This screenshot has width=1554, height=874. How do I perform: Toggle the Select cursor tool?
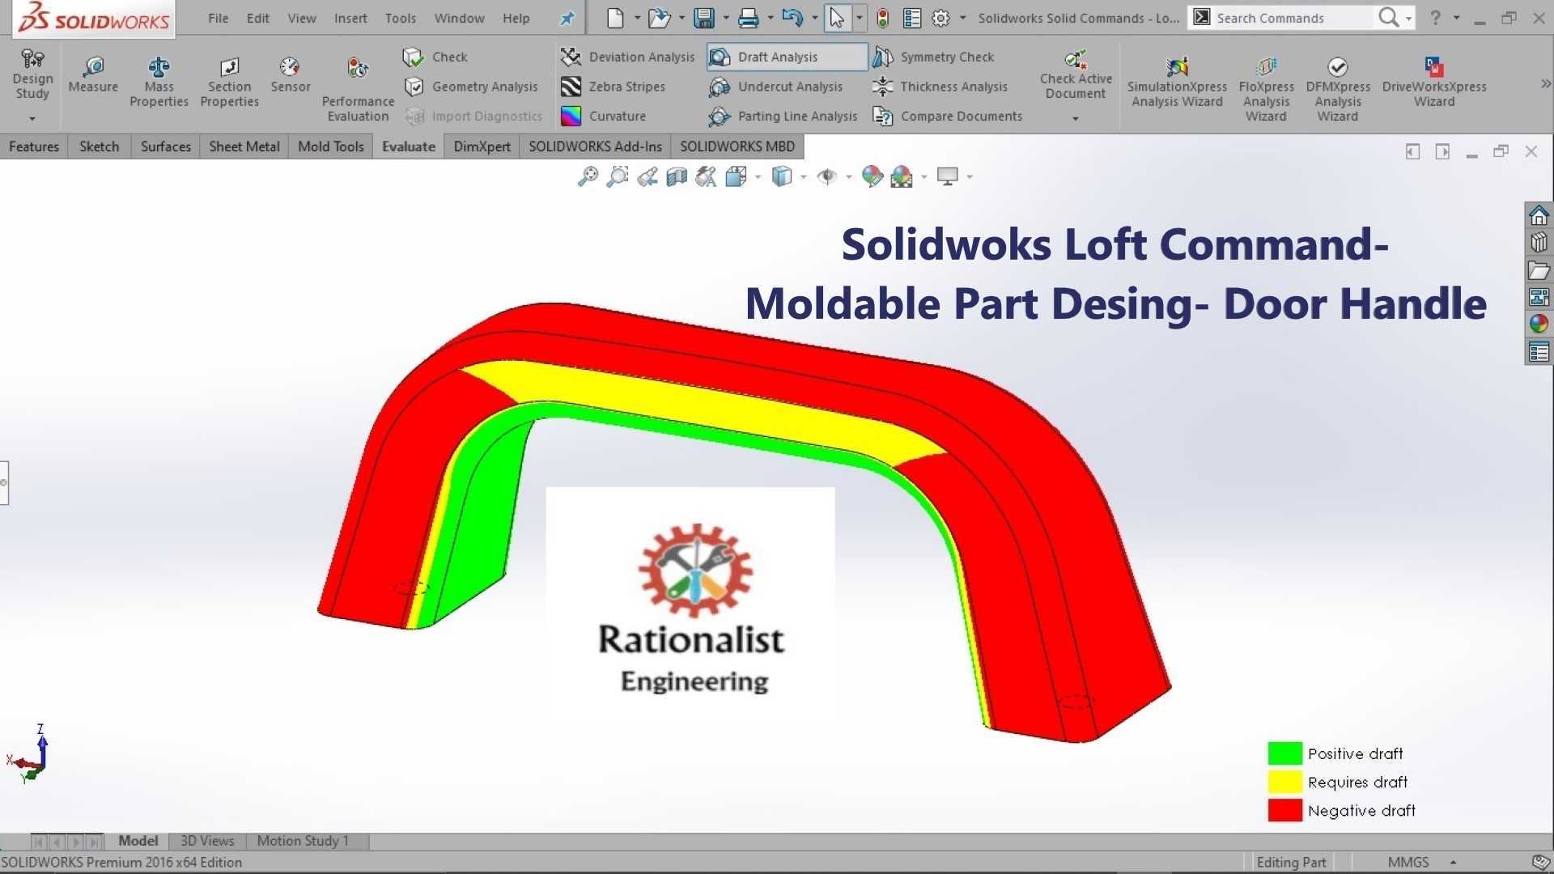coord(837,18)
